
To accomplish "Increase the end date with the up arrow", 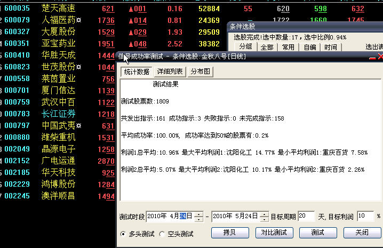I will pos(264,214).
